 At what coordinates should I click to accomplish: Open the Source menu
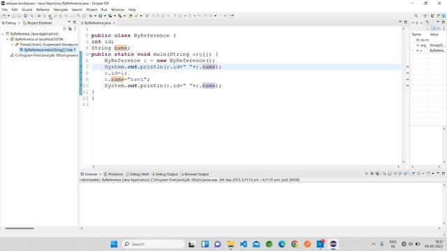[27, 10]
